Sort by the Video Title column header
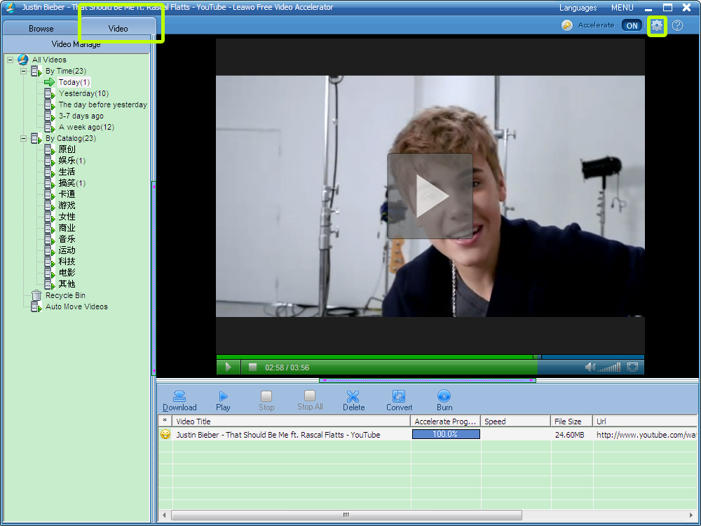The height and width of the screenshot is (526, 701). pyautogui.click(x=292, y=422)
